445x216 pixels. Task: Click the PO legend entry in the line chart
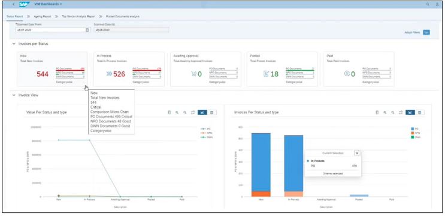[206, 129]
